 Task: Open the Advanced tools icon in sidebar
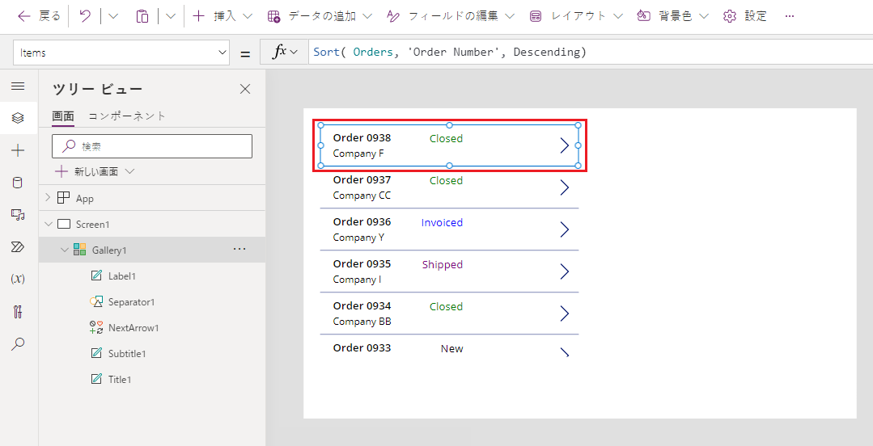tap(18, 311)
